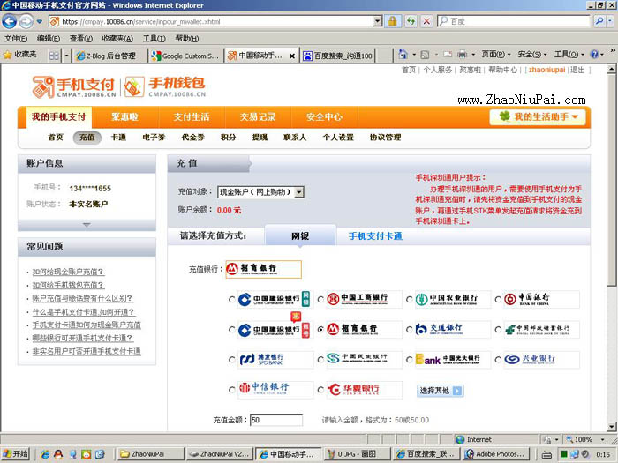This screenshot has width=618, height=463.
Task: Click the 充值金额 input field
Action: (x=276, y=420)
